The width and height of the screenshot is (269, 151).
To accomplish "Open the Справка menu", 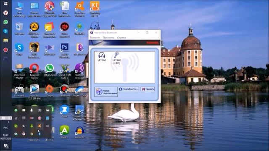I will [121, 37].
